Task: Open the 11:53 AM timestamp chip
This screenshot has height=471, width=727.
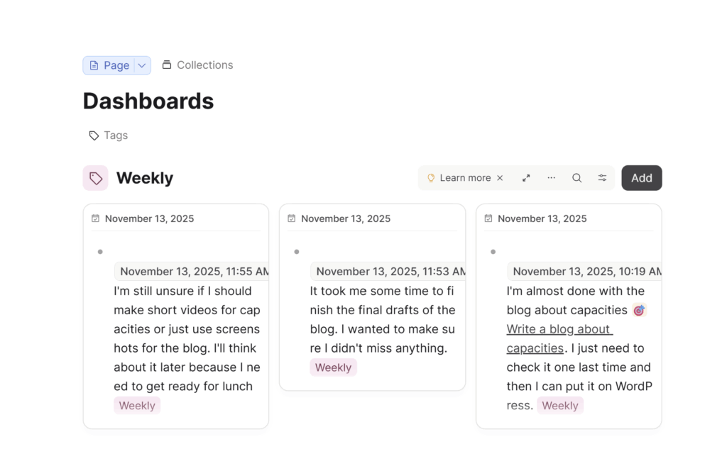Action: click(389, 272)
